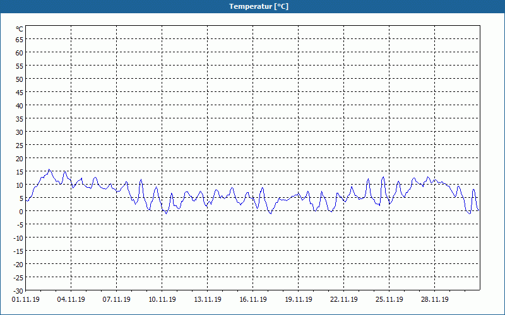Screen dimensions: 505x315
Task: Click the 22.11.19 date label
Action: (x=343, y=299)
